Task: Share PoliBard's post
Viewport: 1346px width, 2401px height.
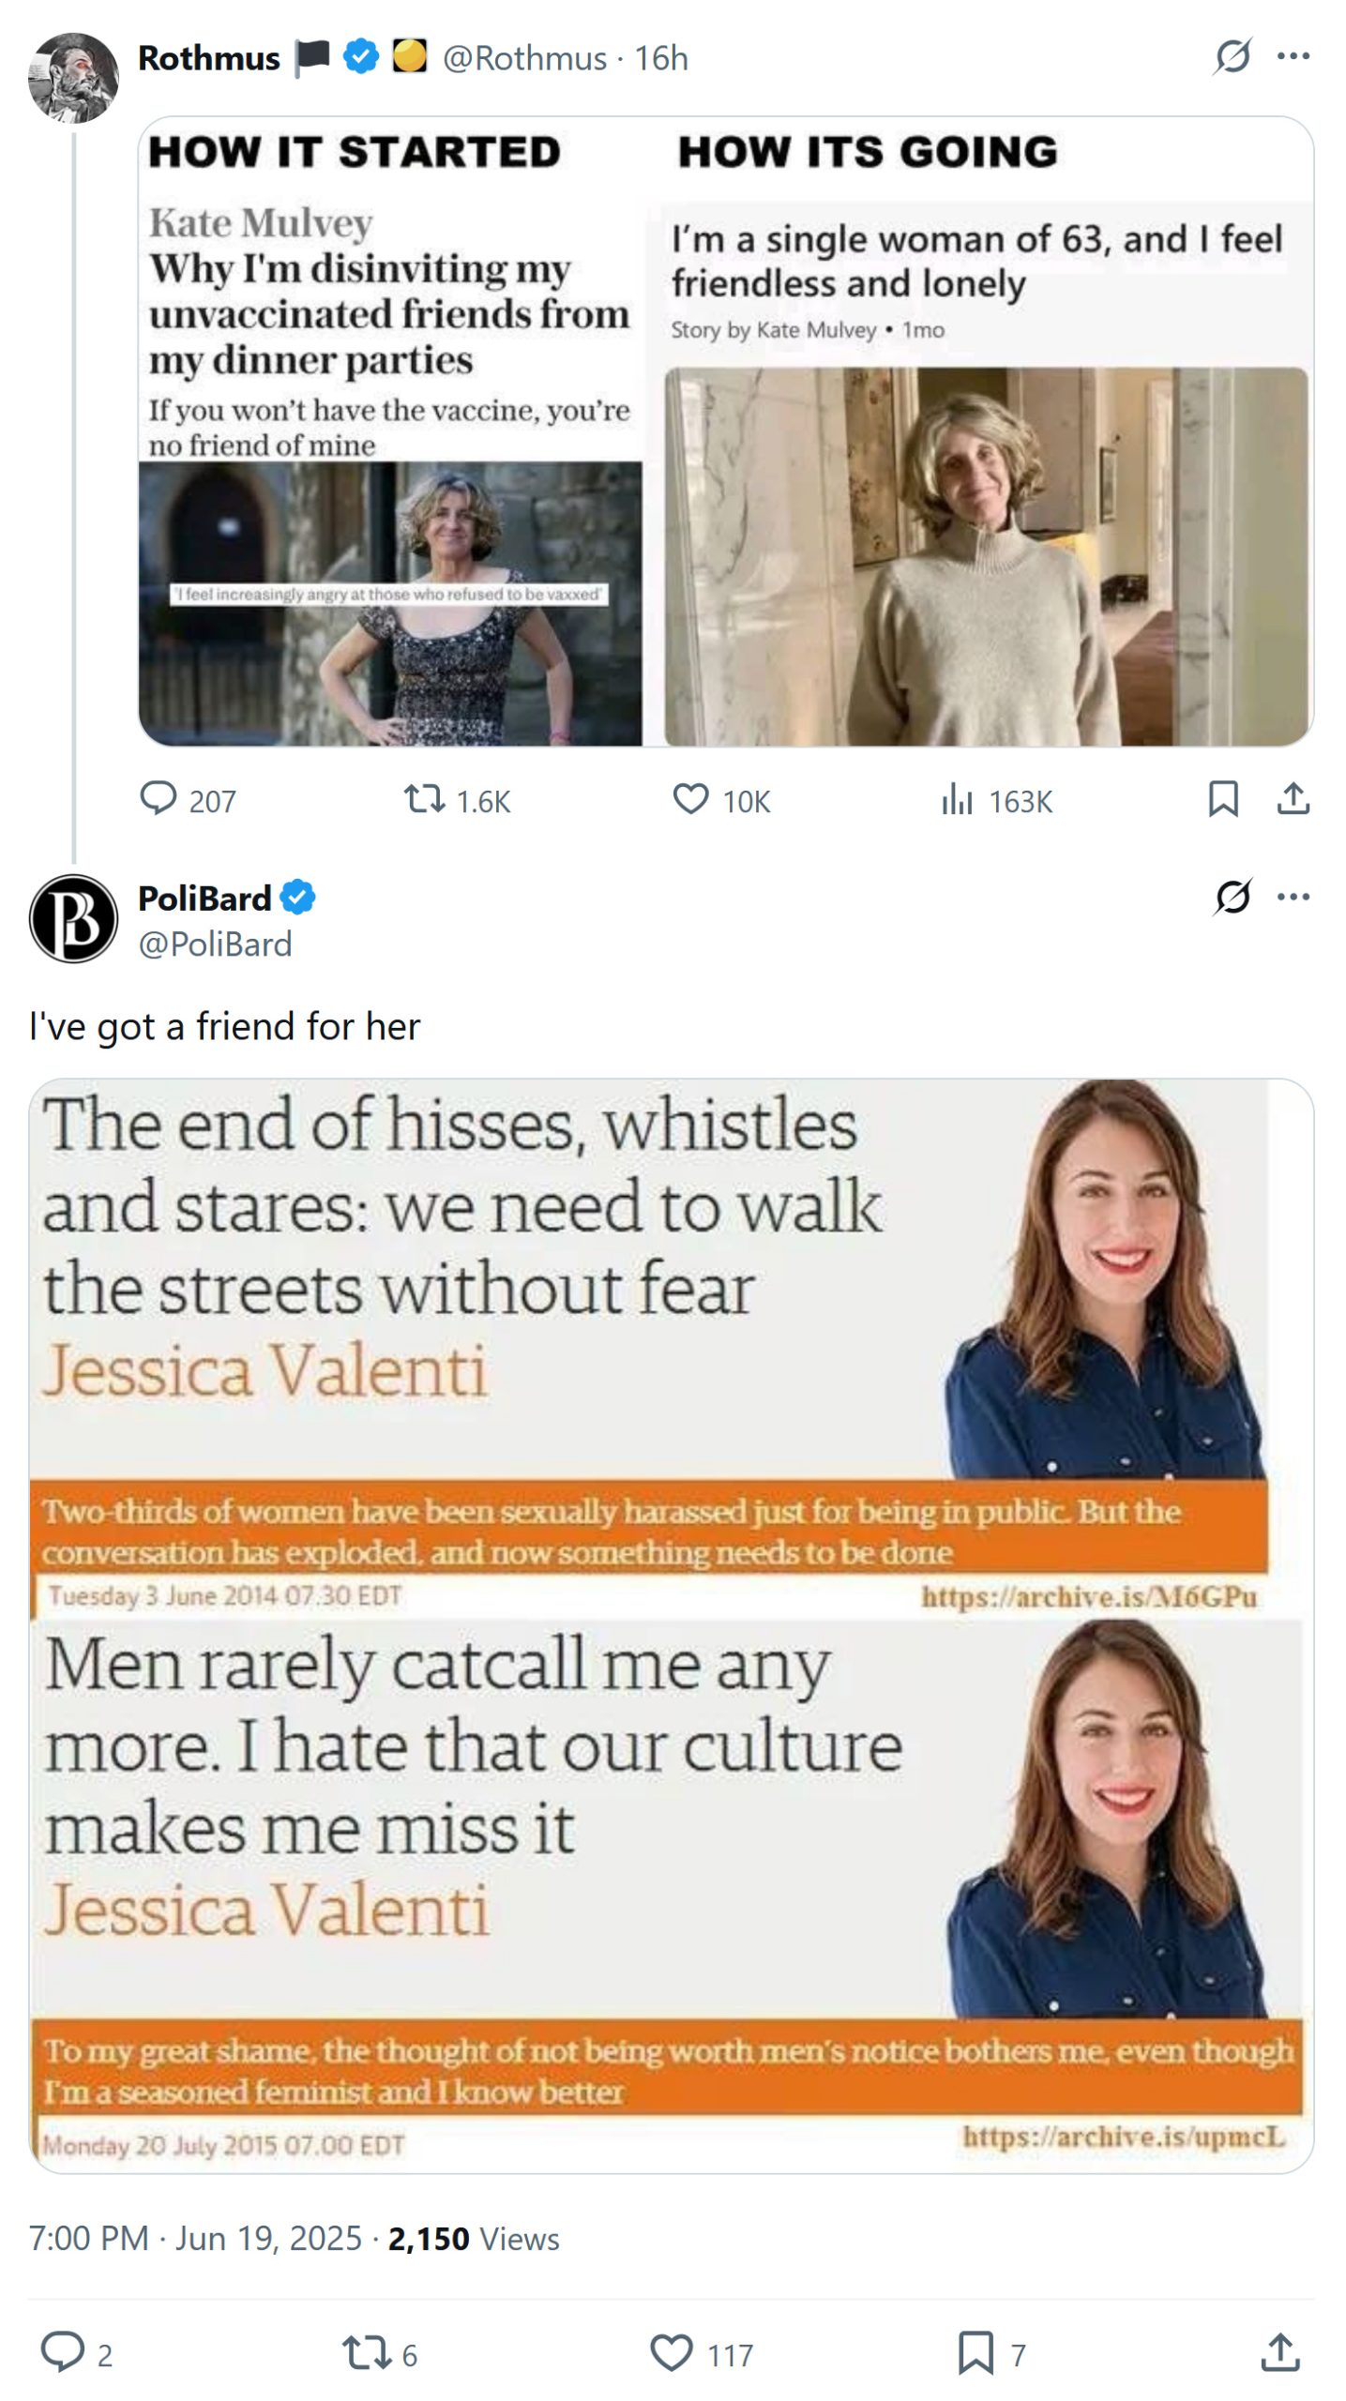Action: click(1280, 2352)
